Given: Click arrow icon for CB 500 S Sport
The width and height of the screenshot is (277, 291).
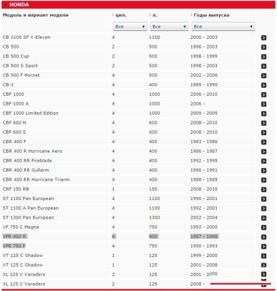Looking at the screenshot, I should pos(264,66).
